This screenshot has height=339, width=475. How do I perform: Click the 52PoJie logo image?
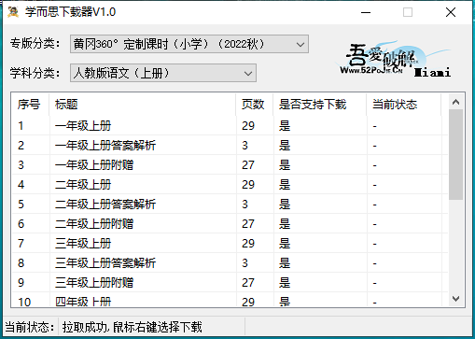[395, 58]
